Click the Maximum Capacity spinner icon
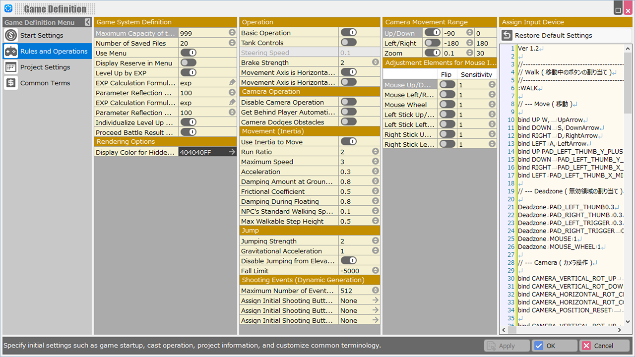This screenshot has width=635, height=357. 232,33
